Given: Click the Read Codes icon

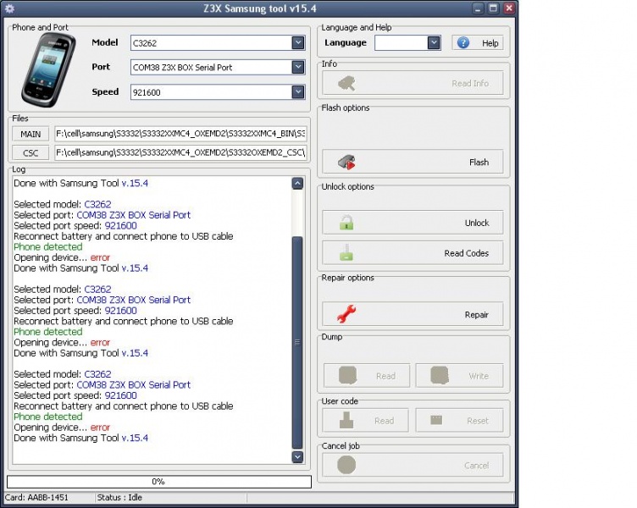Looking at the screenshot, I should click(x=346, y=252).
